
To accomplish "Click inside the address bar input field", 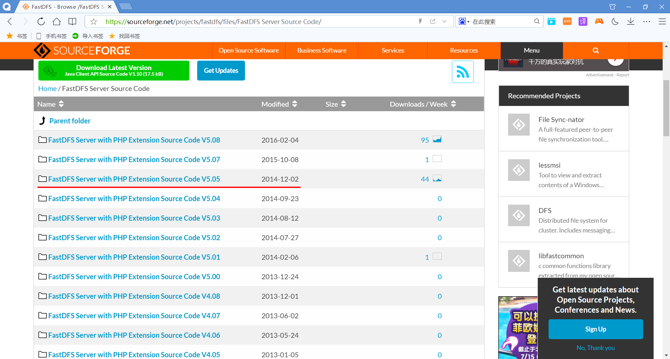I will pos(244,21).
